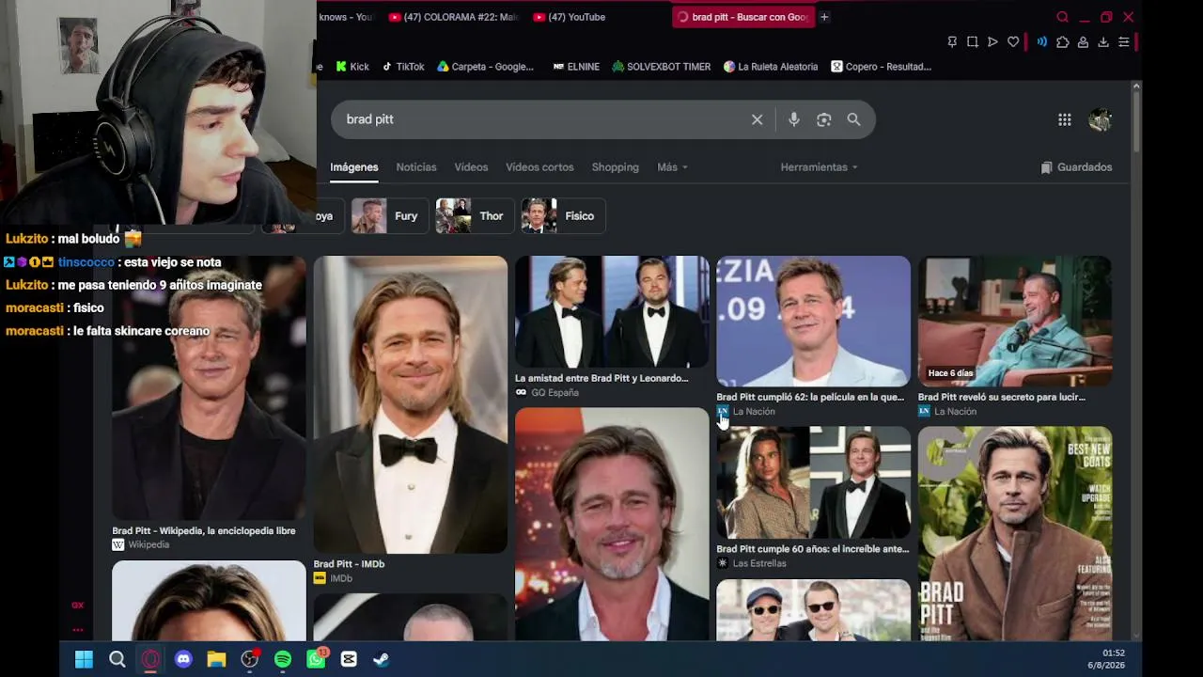Viewport: 1203px width, 677px height.
Task: Expand the Más search filter dropdown
Action: point(672,167)
